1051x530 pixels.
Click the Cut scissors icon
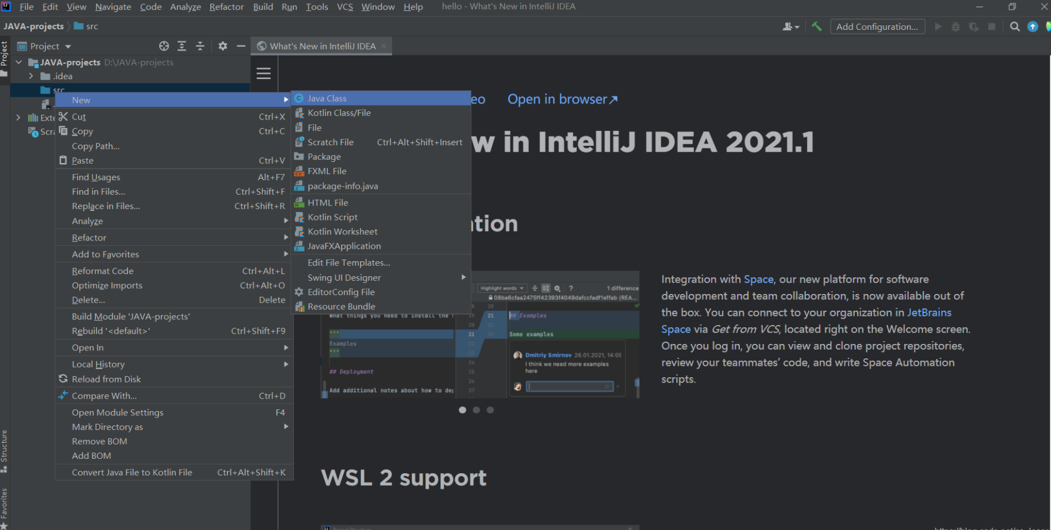(63, 116)
